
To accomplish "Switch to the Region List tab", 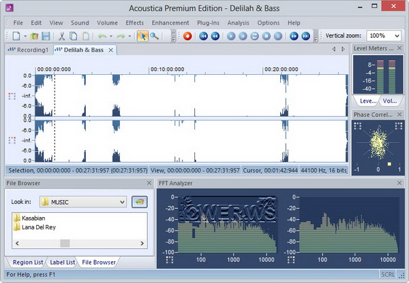I will [x=28, y=262].
